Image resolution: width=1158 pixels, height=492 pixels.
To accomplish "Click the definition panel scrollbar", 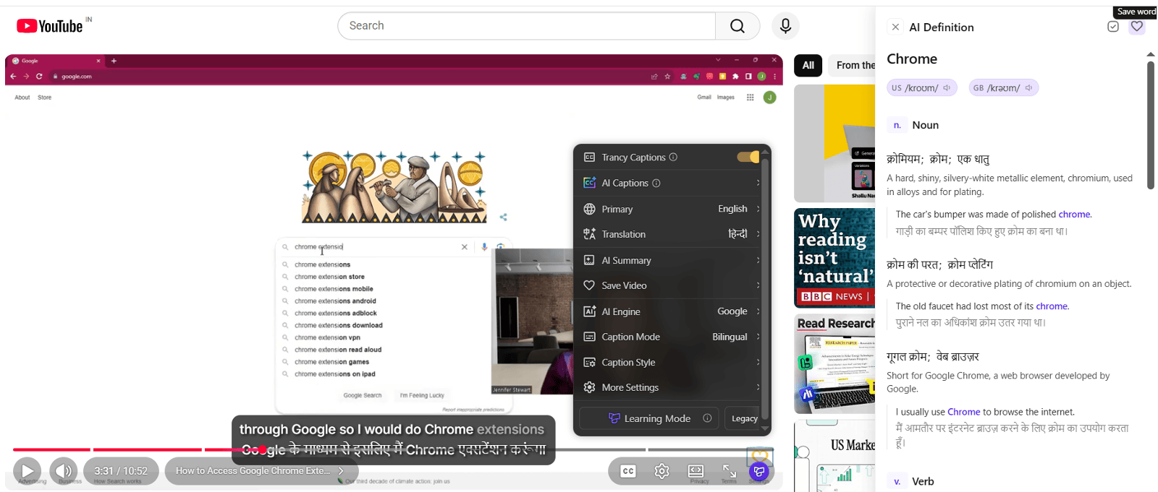I will 1151,124.
